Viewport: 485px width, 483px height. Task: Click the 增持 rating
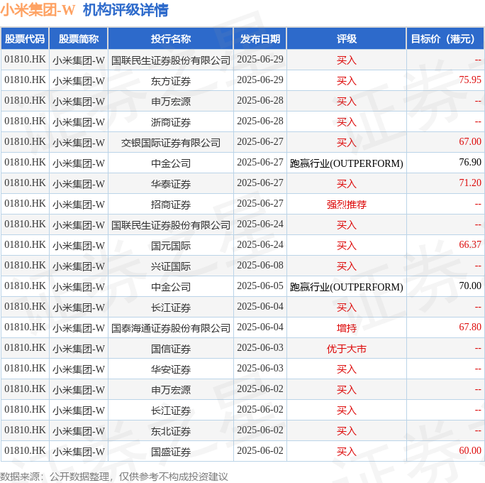pos(347,328)
